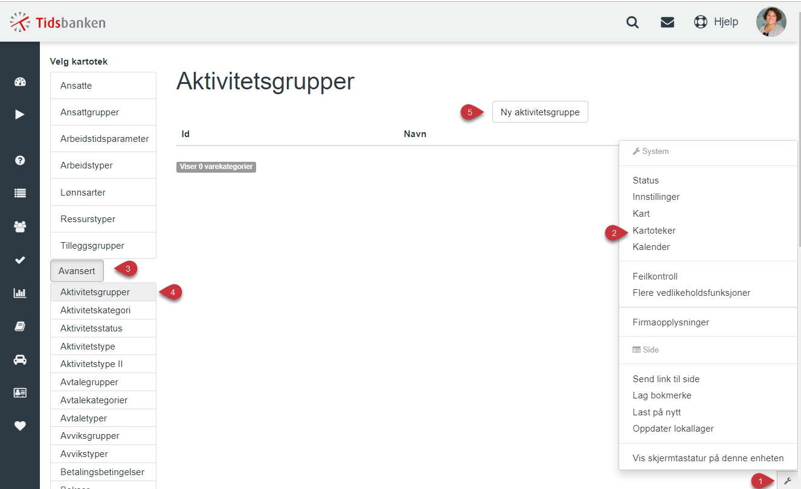Open the book sidebar icon

[20, 326]
